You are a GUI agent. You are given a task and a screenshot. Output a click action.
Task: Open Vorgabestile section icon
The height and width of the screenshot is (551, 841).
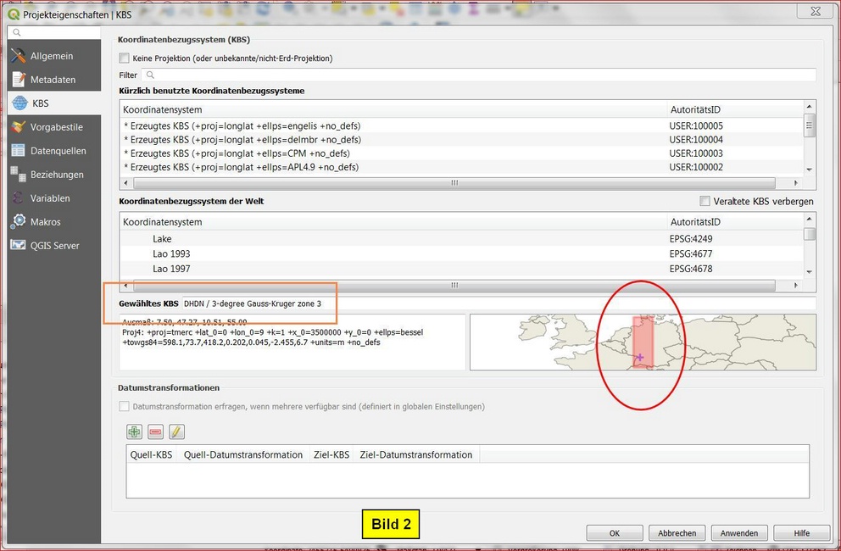coord(18,127)
